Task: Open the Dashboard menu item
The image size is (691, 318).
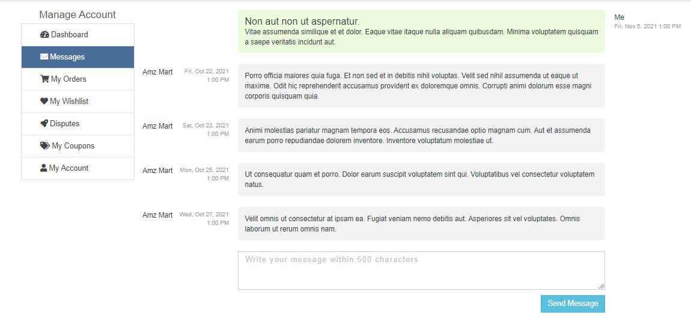Action: click(78, 35)
